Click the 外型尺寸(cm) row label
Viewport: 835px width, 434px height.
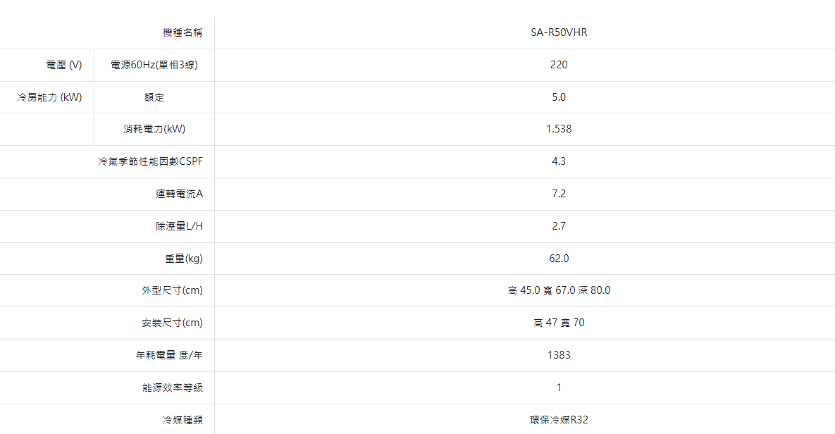point(172,290)
